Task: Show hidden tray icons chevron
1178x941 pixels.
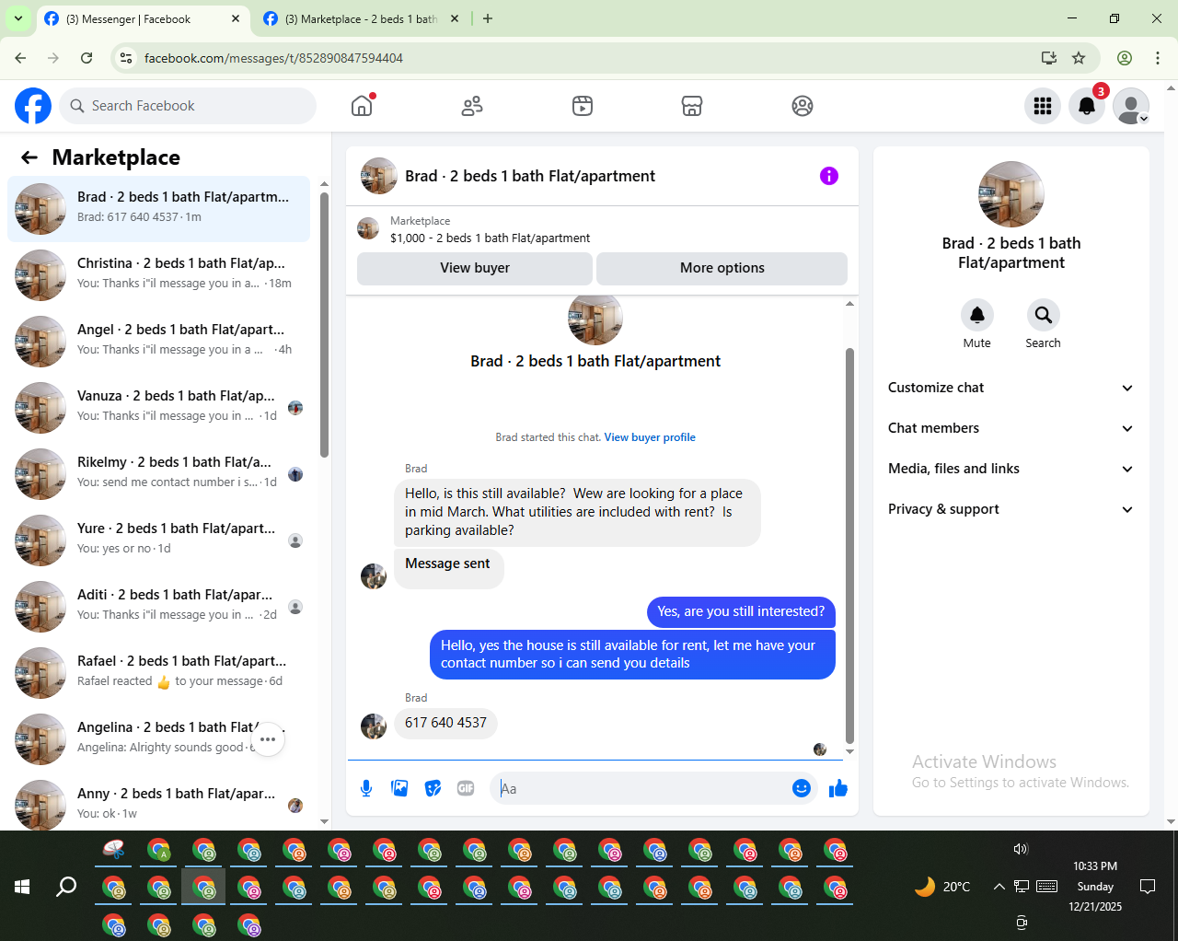Action: pos(999,887)
